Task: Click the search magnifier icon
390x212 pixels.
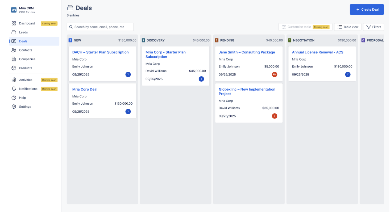Action: (x=71, y=27)
